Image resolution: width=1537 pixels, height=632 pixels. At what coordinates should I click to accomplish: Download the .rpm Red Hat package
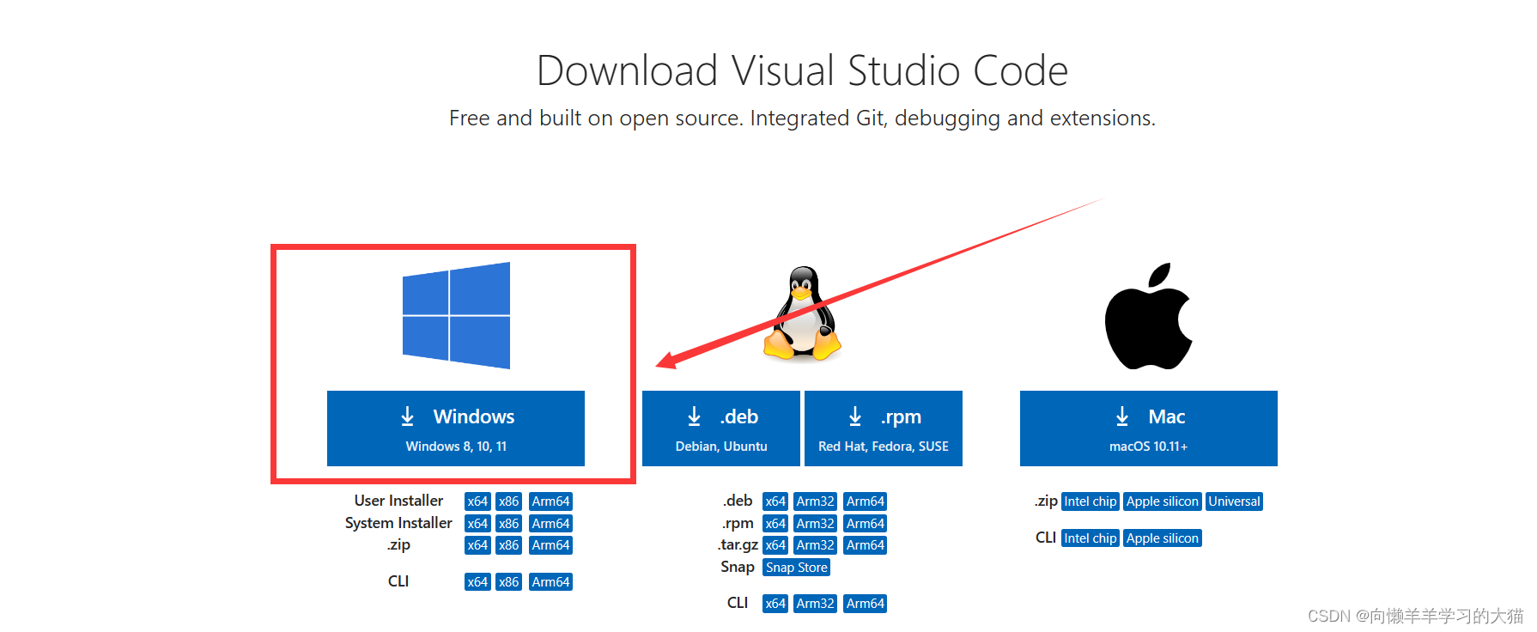(884, 428)
